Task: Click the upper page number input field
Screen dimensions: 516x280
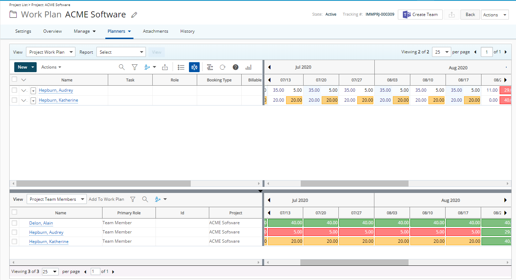Action: click(x=487, y=52)
